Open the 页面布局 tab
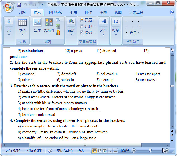The image size is (177, 156). pyautogui.click(x=55, y=12)
